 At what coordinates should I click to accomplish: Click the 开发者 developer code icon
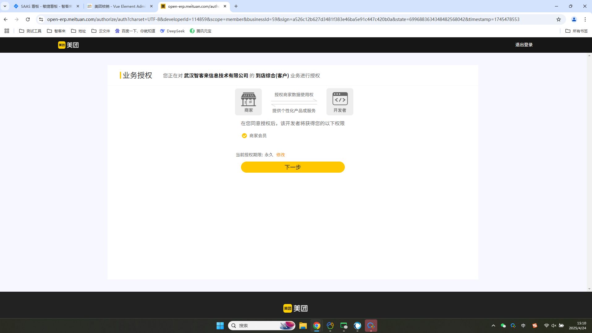point(340,102)
